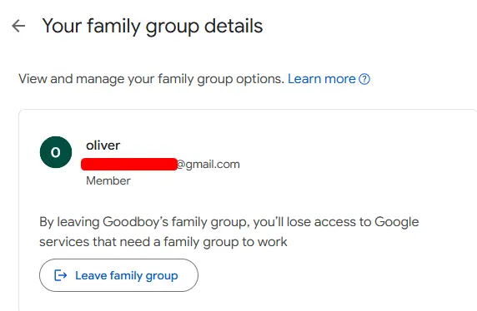Click the @gmail.com email suffix

pos(208,165)
